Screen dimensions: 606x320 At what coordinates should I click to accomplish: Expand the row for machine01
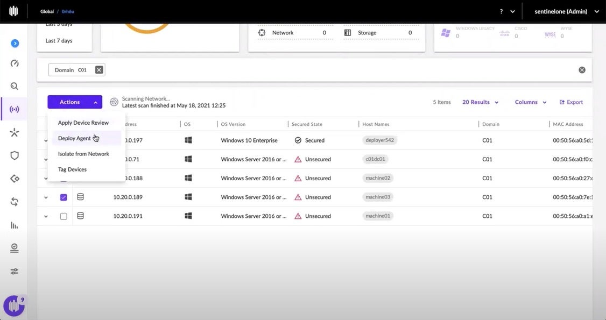coord(46,216)
